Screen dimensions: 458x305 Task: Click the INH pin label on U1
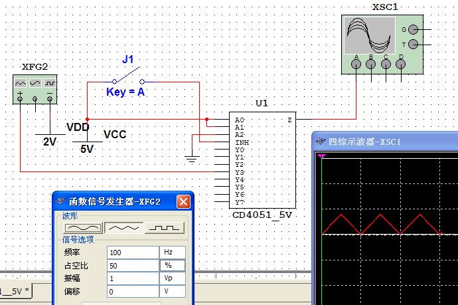pyautogui.click(x=242, y=142)
